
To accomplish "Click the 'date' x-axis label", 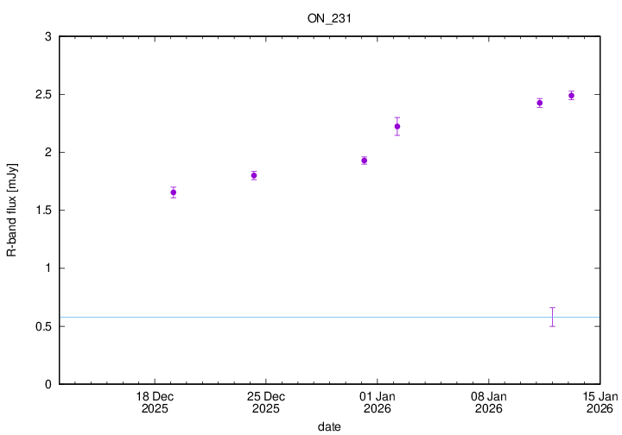I will [x=329, y=426].
